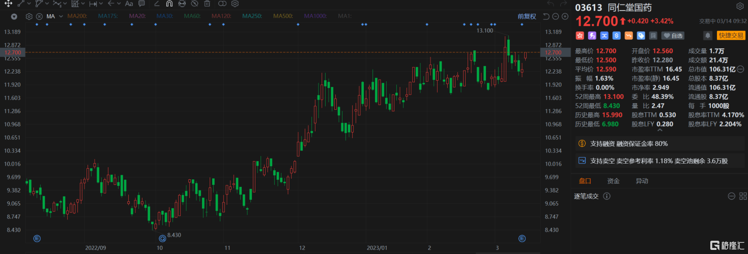Toggle hide all drawings icon
Screen dimensions: 748x254
click(x=194, y=4)
